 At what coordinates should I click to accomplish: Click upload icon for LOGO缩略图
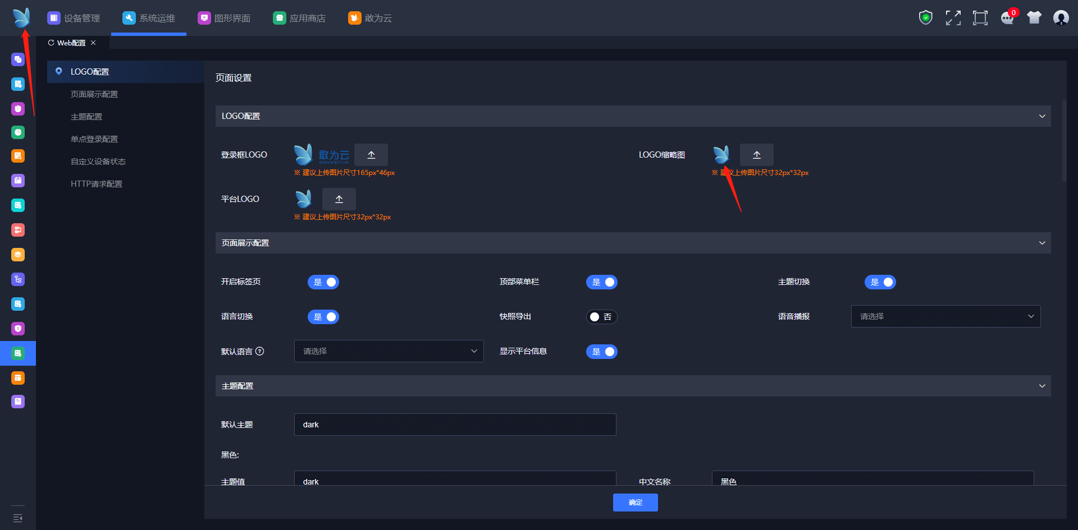pyautogui.click(x=756, y=155)
